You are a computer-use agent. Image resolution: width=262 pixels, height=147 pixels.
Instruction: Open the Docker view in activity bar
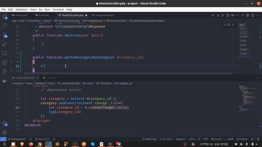(5, 81)
